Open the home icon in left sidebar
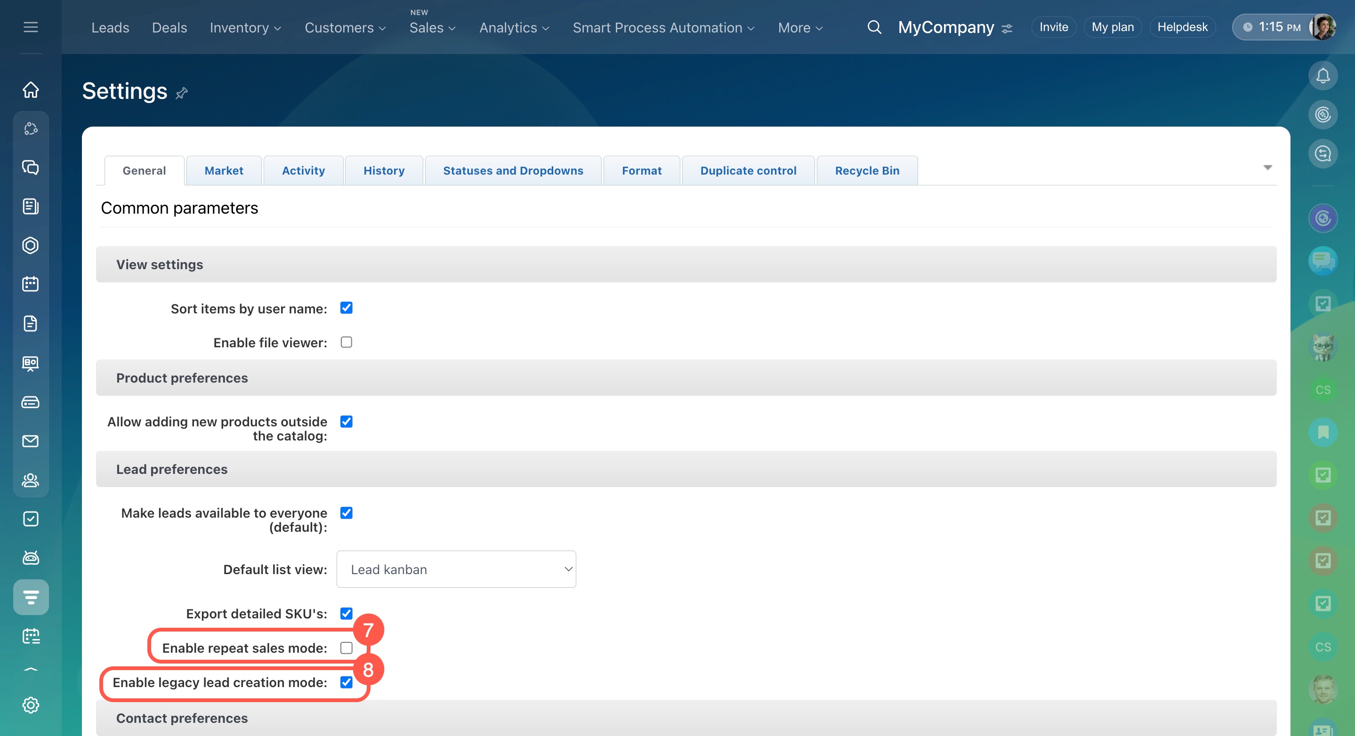The height and width of the screenshot is (736, 1355). coord(31,89)
